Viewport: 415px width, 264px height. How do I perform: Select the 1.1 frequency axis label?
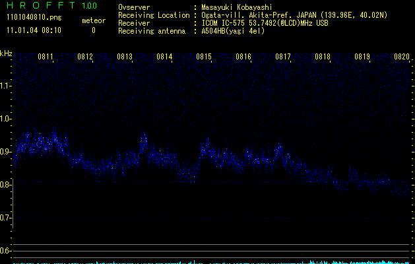(x=6, y=86)
